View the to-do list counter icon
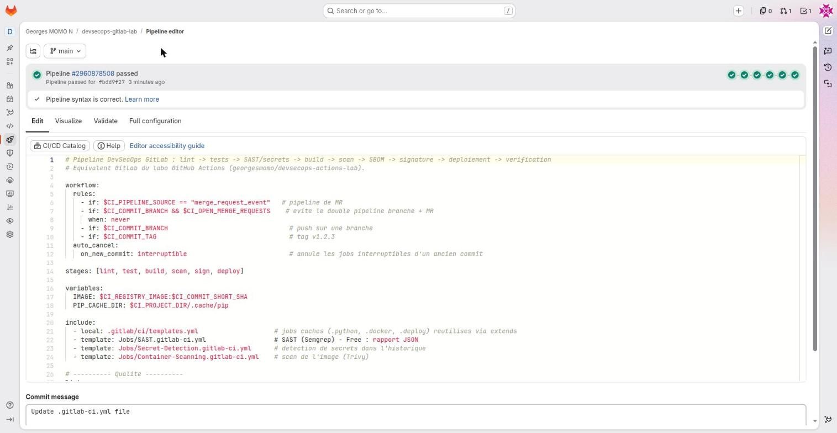The width and height of the screenshot is (837, 433). point(806,10)
